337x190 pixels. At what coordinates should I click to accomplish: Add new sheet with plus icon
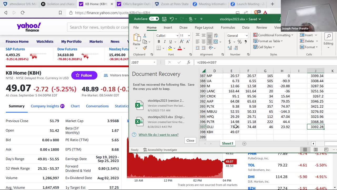coord(244,144)
